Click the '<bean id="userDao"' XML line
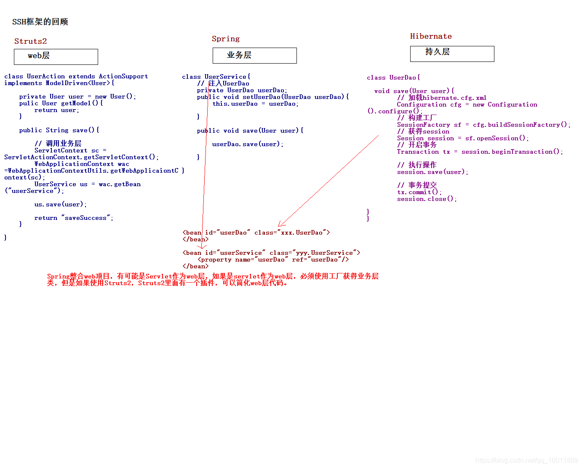 pos(256,233)
